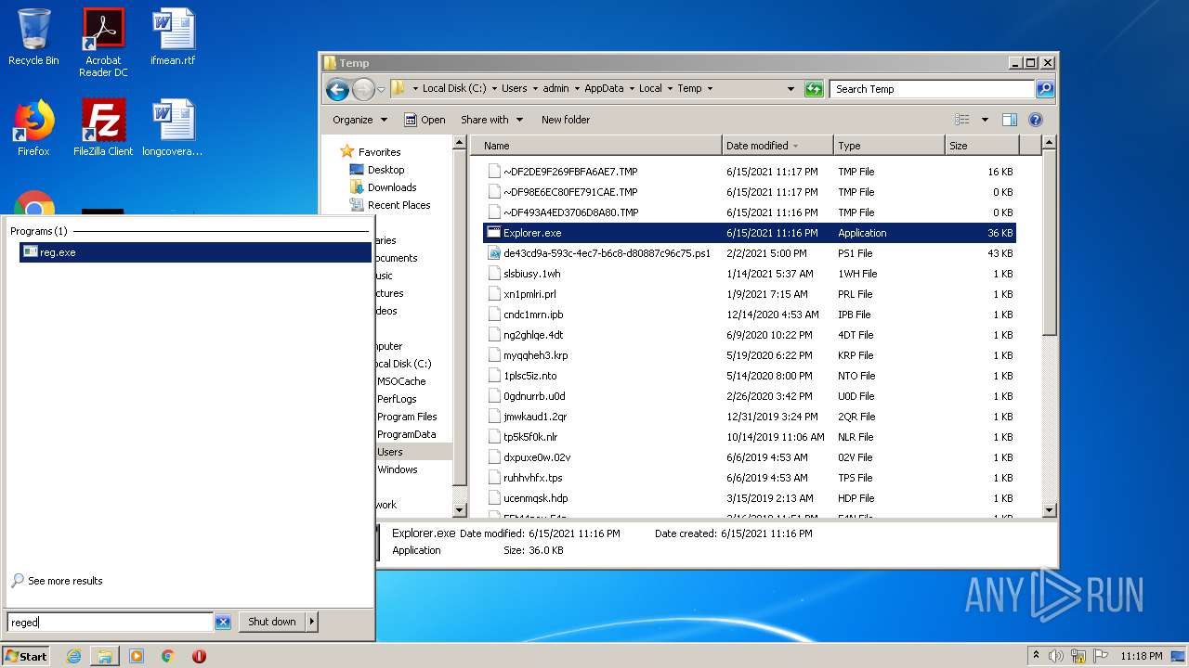Click Users in the address breadcrumb

point(515,89)
